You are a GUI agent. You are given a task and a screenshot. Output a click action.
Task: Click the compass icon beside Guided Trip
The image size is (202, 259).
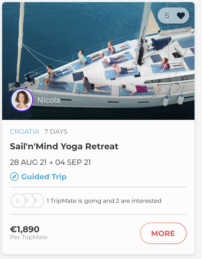coord(14,177)
